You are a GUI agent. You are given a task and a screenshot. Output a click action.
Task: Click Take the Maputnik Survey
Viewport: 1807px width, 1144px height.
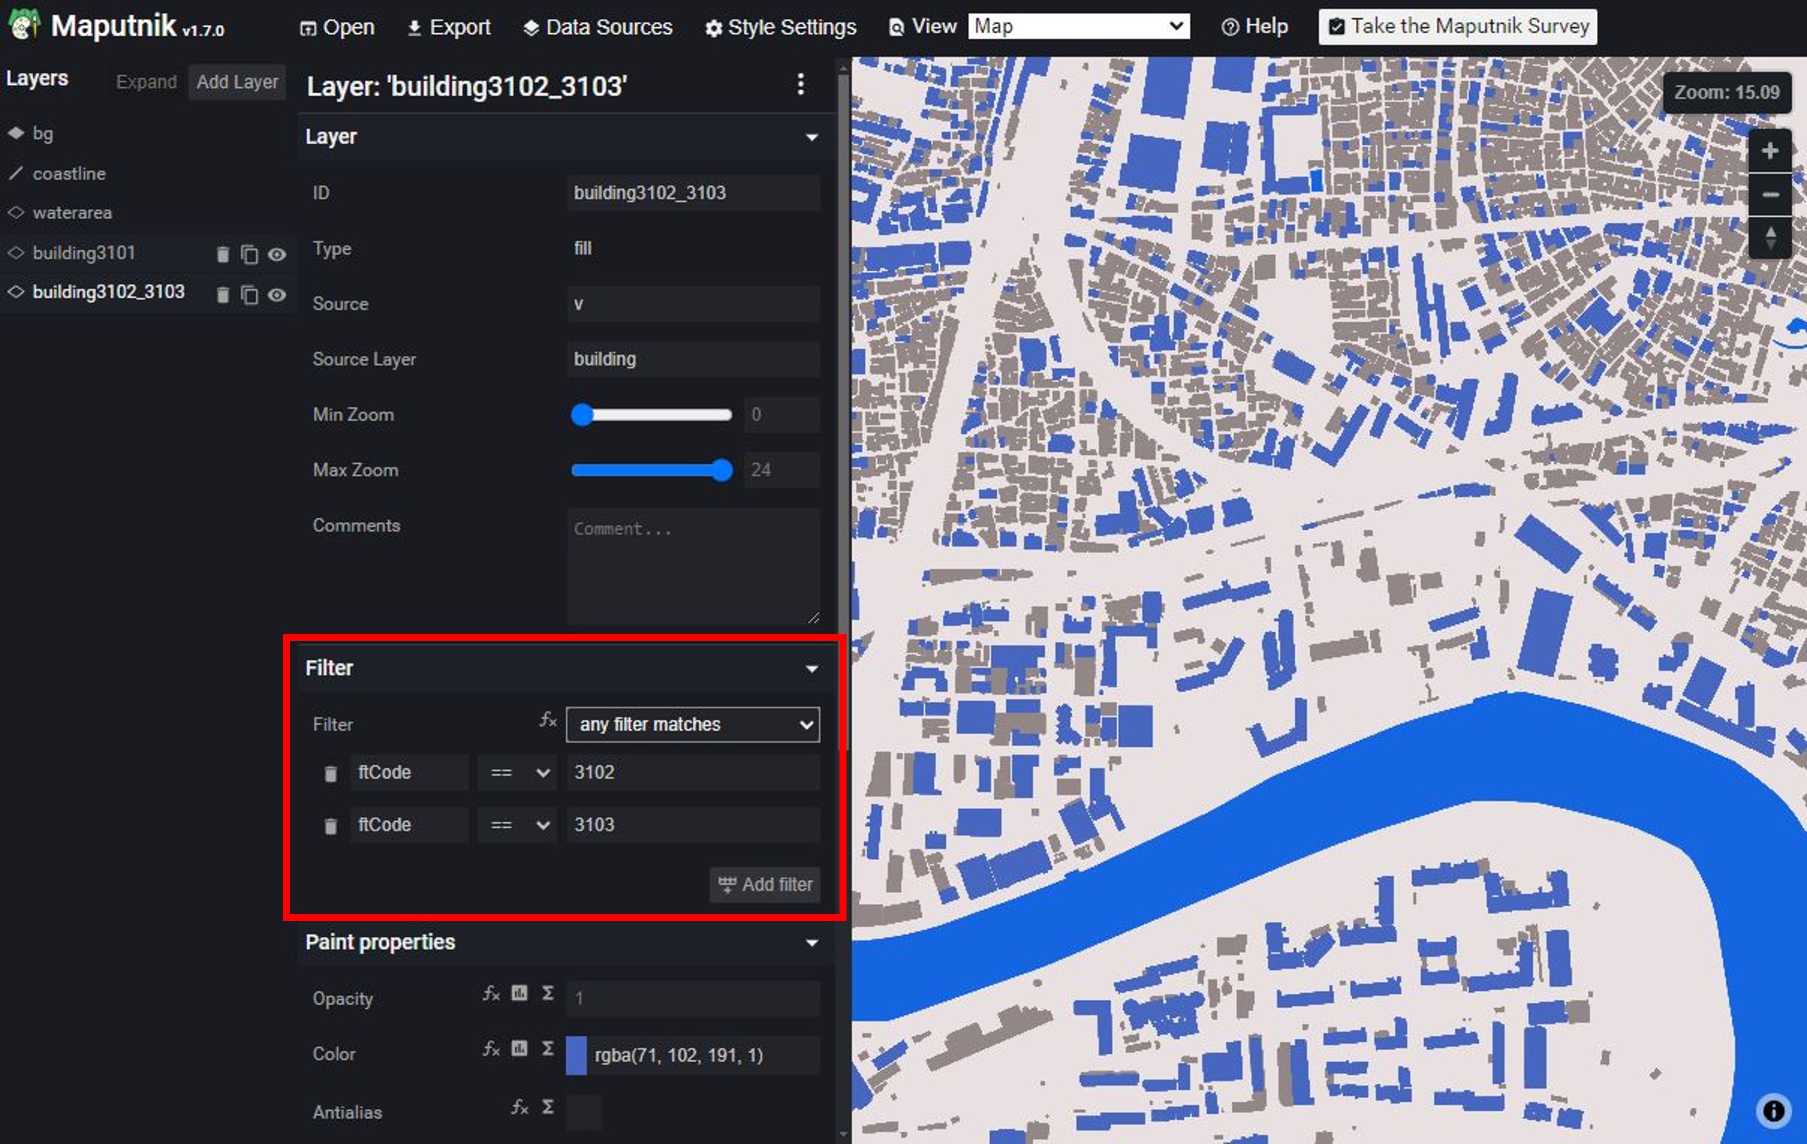[1456, 26]
